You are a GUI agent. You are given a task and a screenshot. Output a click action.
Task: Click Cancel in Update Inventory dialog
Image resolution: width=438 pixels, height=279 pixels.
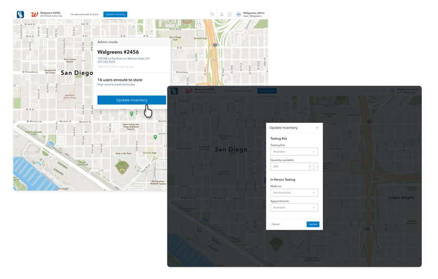(x=276, y=224)
